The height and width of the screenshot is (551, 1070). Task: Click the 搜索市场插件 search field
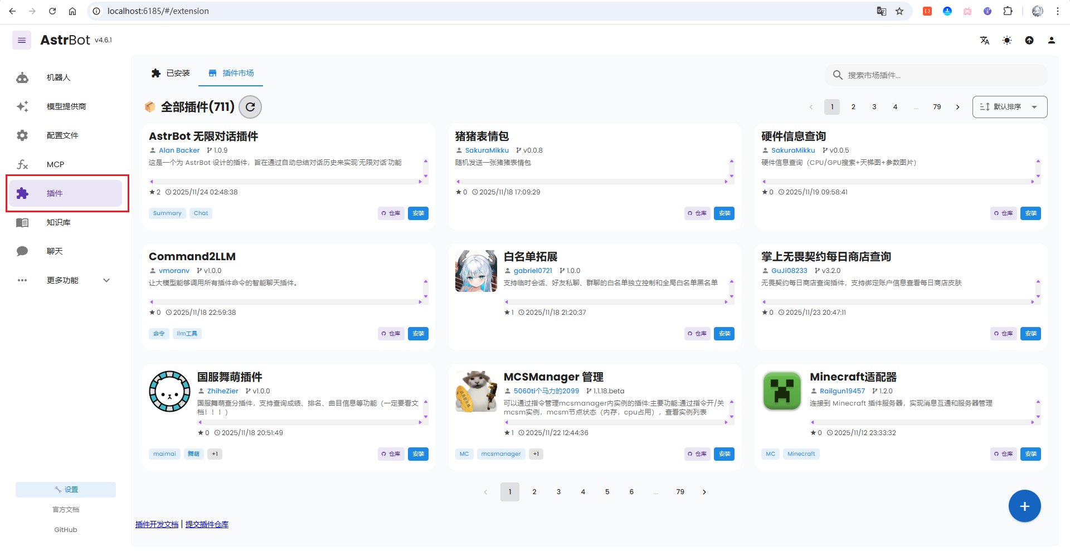942,75
